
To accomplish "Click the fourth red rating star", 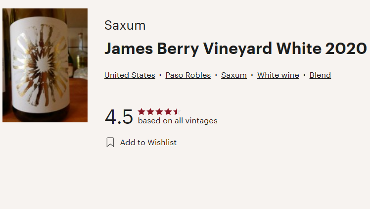I will pos(168,111).
